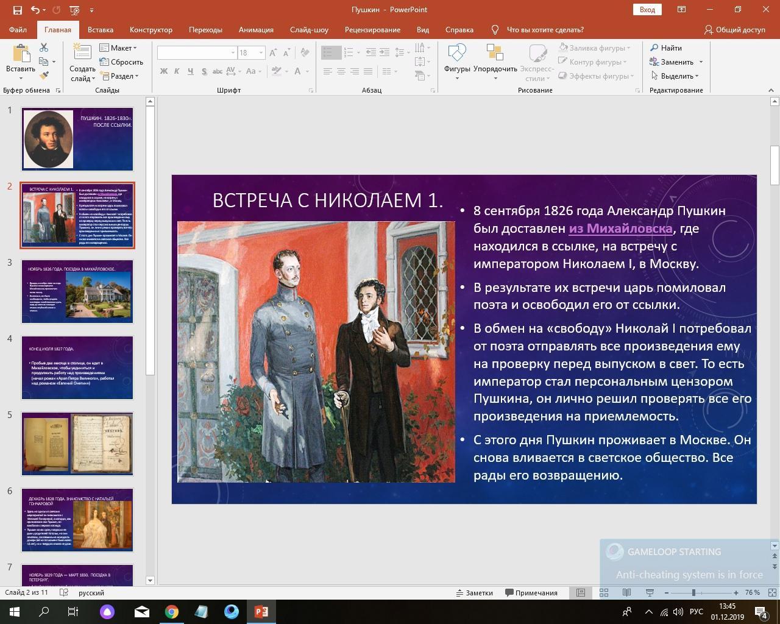Click the Cut scissors icon

pyautogui.click(x=44, y=48)
